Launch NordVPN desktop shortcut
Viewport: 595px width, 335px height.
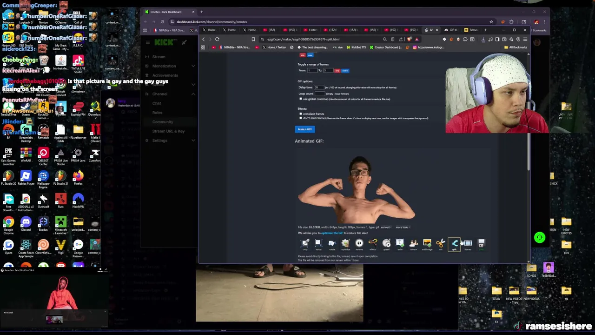[x=78, y=201]
